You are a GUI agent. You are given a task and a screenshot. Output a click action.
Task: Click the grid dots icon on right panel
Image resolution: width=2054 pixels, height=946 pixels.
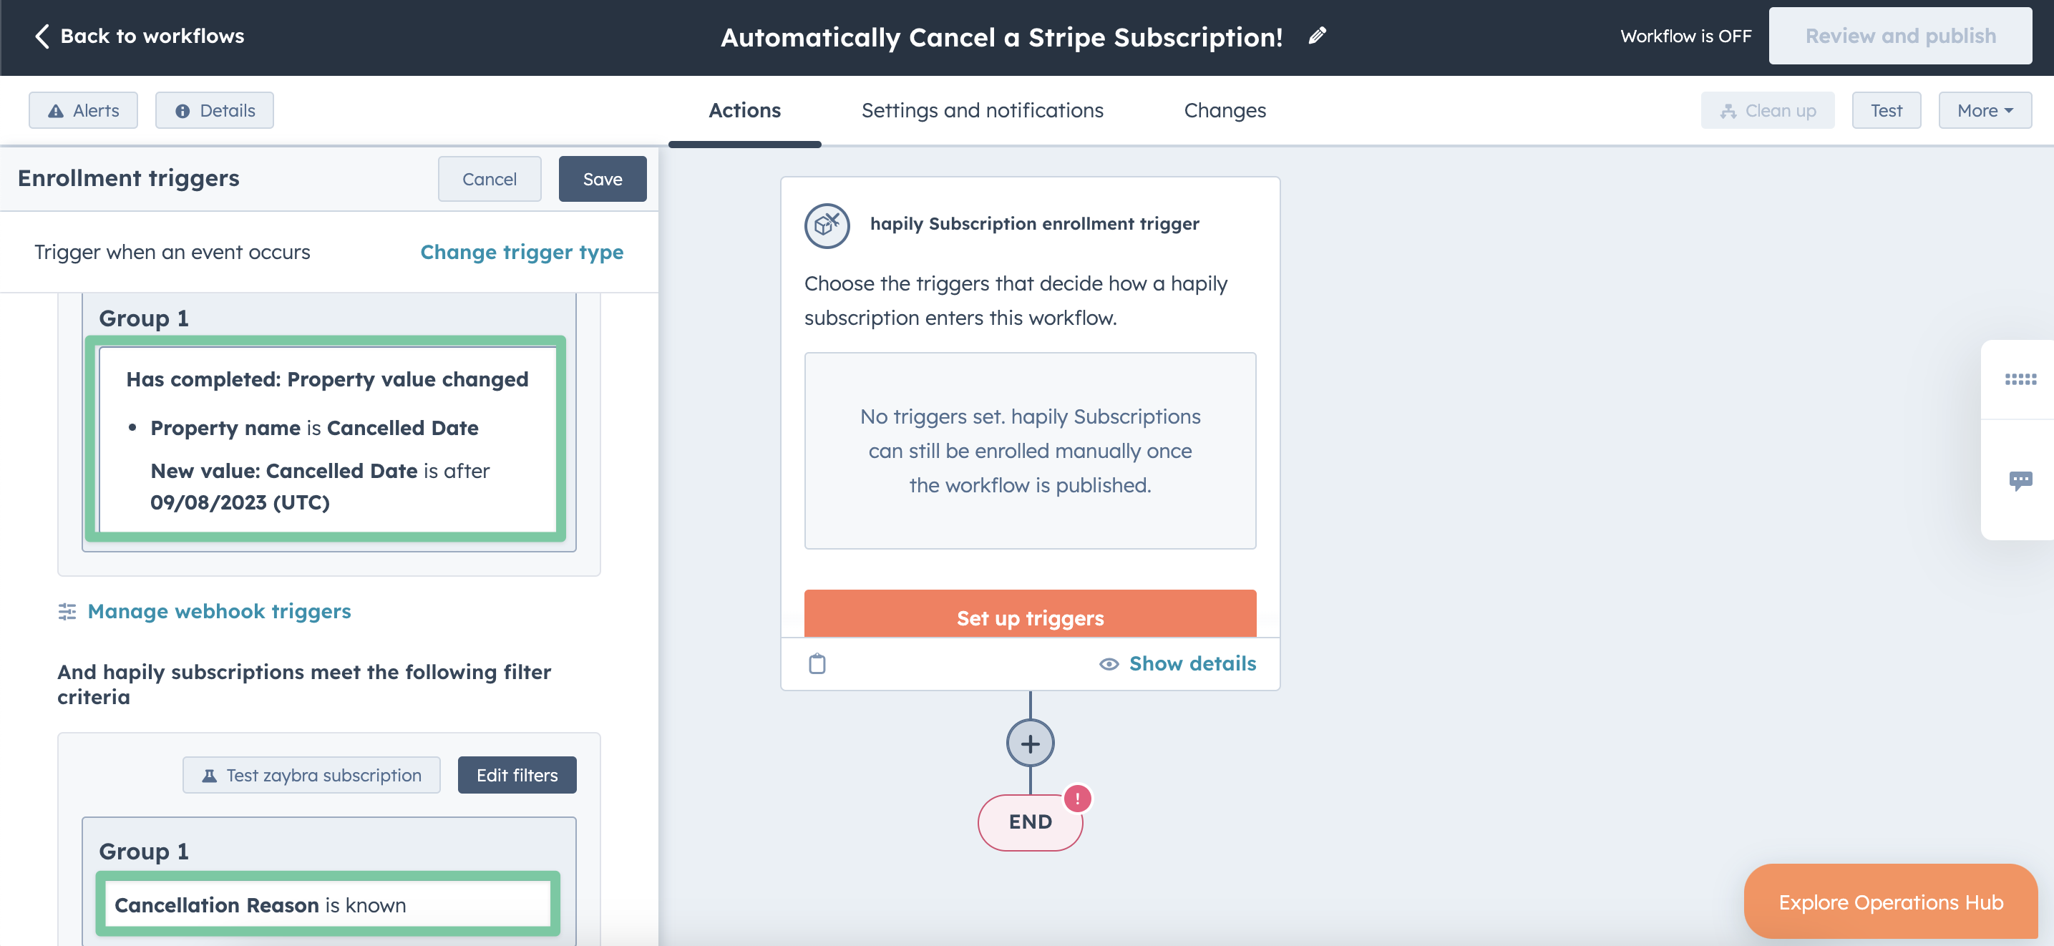point(2020,379)
